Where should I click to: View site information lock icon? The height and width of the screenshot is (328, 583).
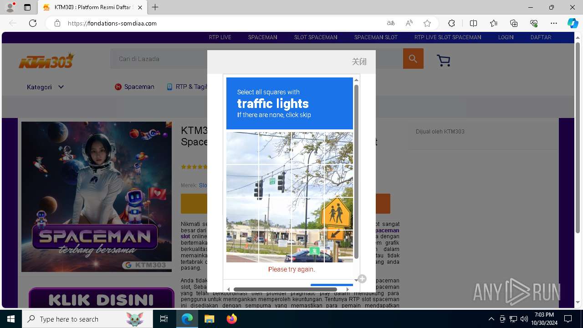click(57, 23)
